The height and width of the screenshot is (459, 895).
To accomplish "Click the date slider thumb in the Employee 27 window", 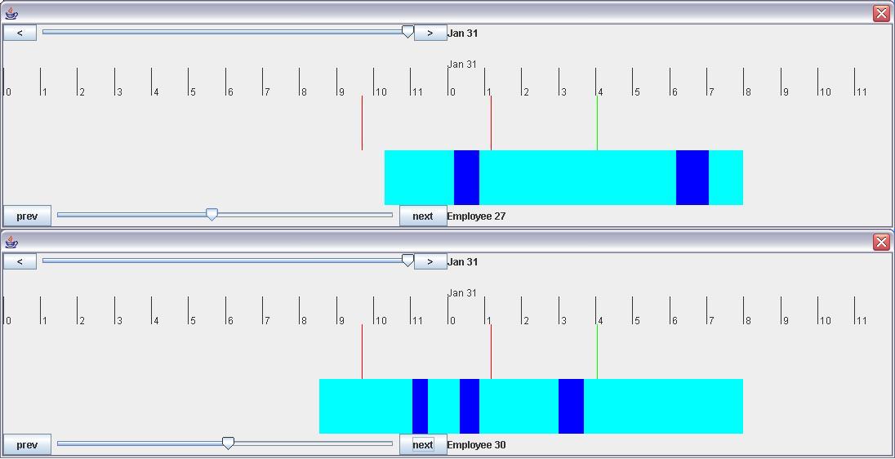I will click(407, 32).
